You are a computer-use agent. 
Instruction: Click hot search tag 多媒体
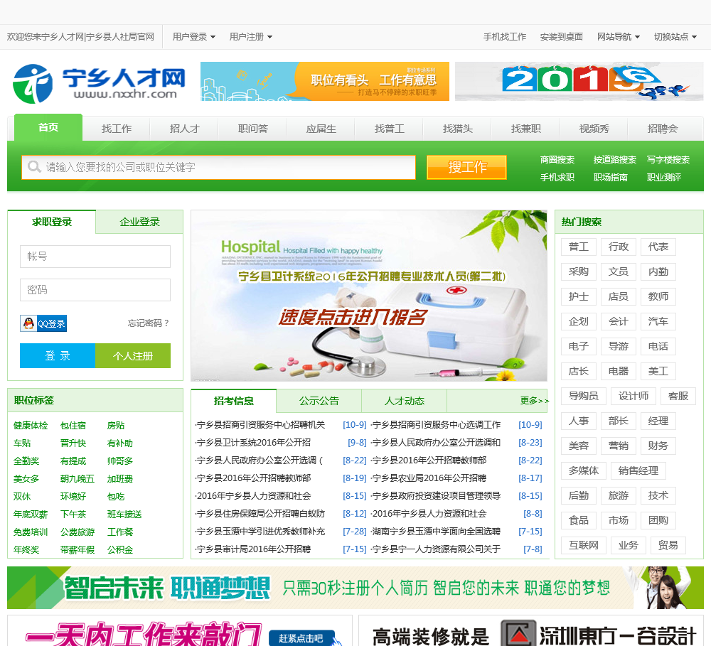584,471
